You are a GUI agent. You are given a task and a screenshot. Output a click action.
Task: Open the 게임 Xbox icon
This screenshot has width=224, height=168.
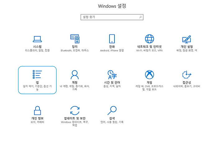click(149, 75)
